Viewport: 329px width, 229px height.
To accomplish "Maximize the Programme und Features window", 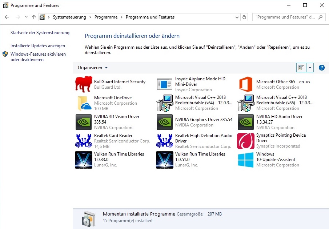I will [305, 5].
